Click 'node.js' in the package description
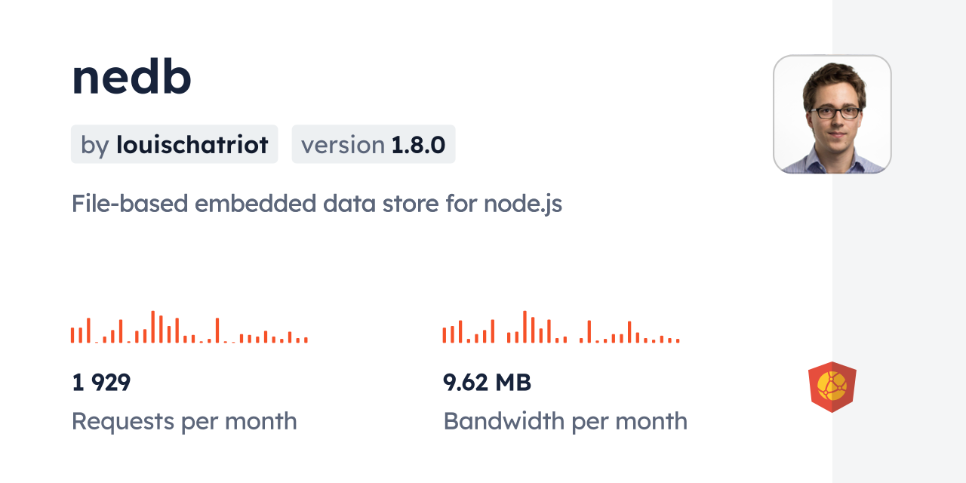Screen dimensions: 966x483 click(522, 204)
